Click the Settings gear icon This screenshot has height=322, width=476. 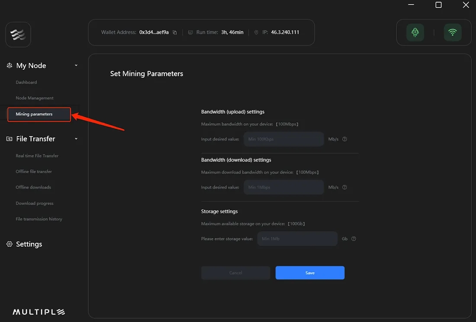point(10,244)
